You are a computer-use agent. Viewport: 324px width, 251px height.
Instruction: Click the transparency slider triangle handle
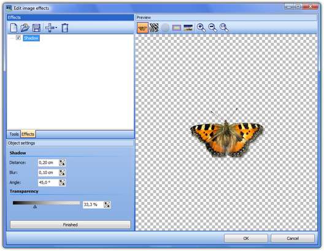(35, 207)
